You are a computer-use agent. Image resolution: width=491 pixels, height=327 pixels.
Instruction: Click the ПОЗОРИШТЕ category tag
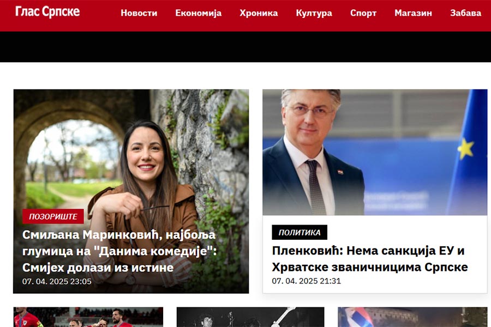53,216
